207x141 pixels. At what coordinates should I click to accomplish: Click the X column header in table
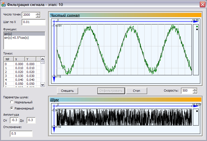point(19,59)
